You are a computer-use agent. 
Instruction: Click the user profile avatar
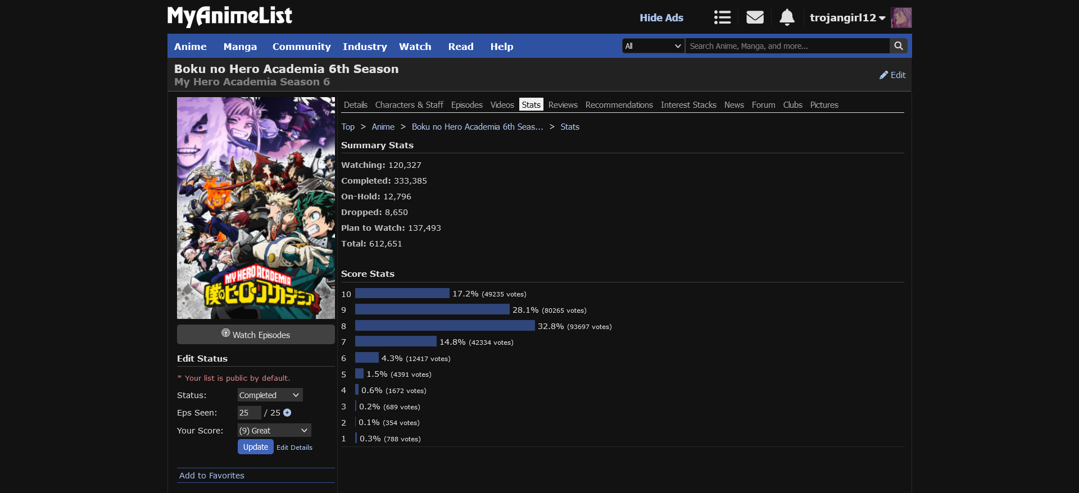[x=901, y=18]
